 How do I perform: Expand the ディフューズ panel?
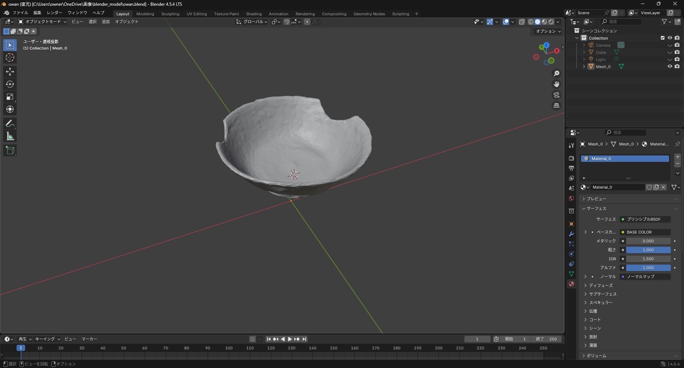601,285
